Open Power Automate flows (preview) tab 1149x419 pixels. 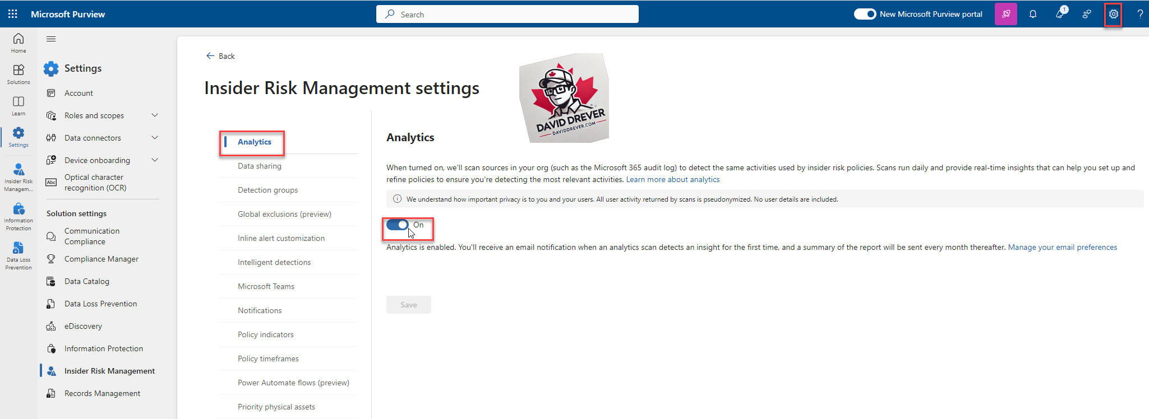[x=293, y=383]
